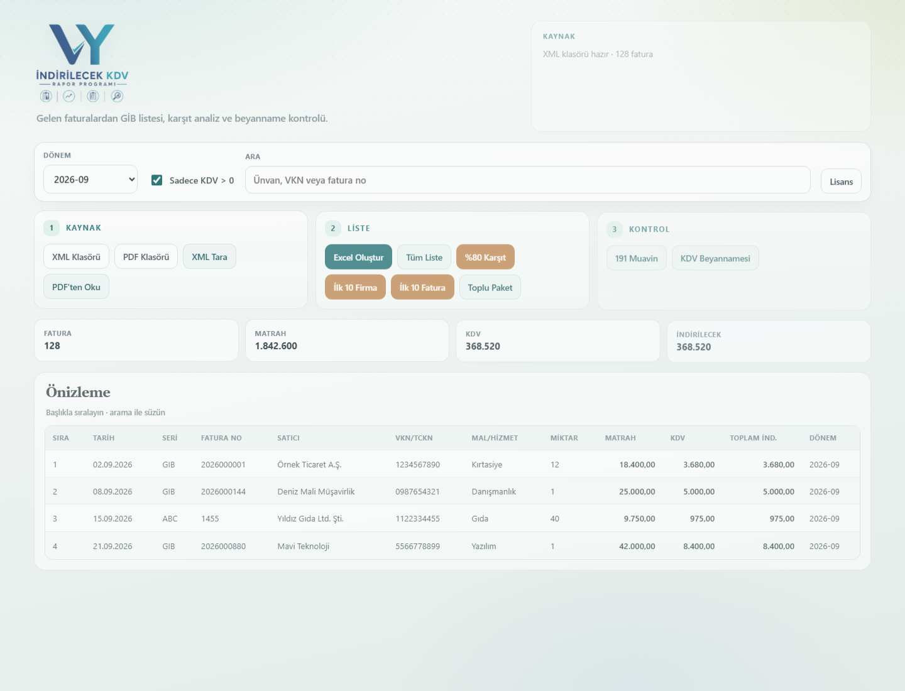Sort table by TOPLAM İND. header
This screenshot has width=905, height=691.
click(753, 438)
